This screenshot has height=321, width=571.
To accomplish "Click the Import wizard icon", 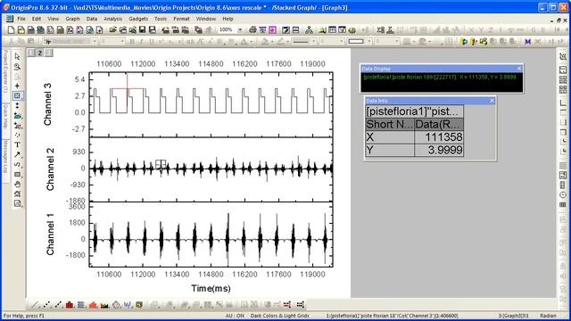I will click(165, 29).
